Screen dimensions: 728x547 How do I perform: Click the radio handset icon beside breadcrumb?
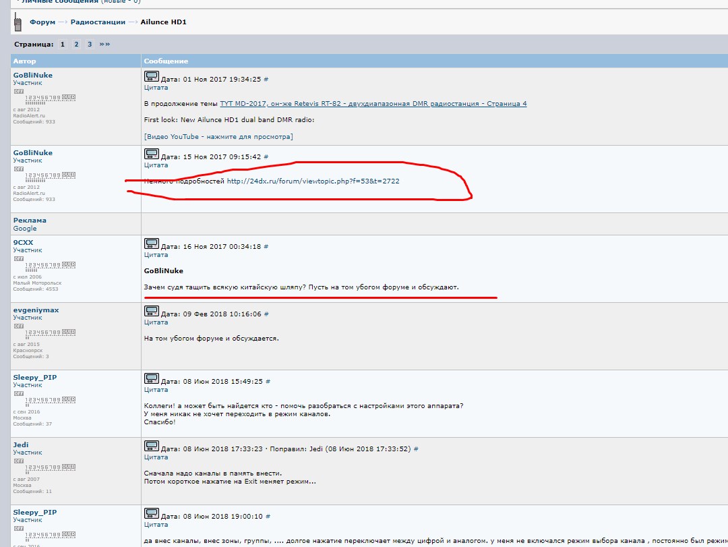click(18, 22)
